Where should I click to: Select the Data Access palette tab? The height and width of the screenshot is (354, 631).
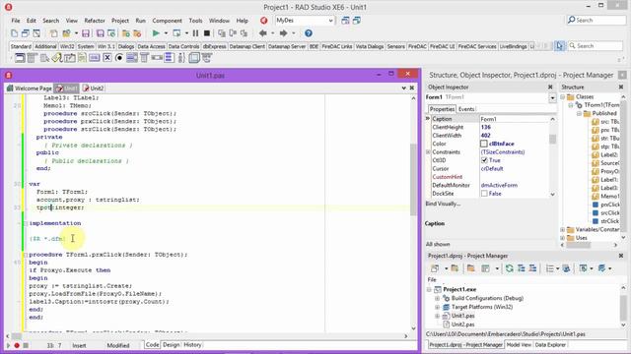151,46
